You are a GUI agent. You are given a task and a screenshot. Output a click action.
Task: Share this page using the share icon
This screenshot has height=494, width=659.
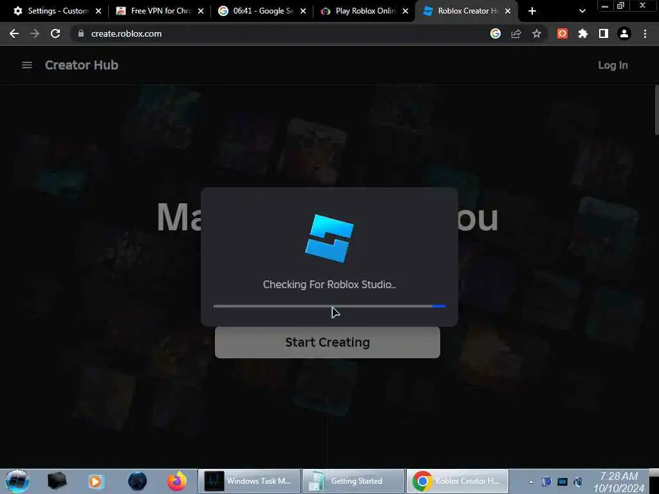(x=516, y=33)
